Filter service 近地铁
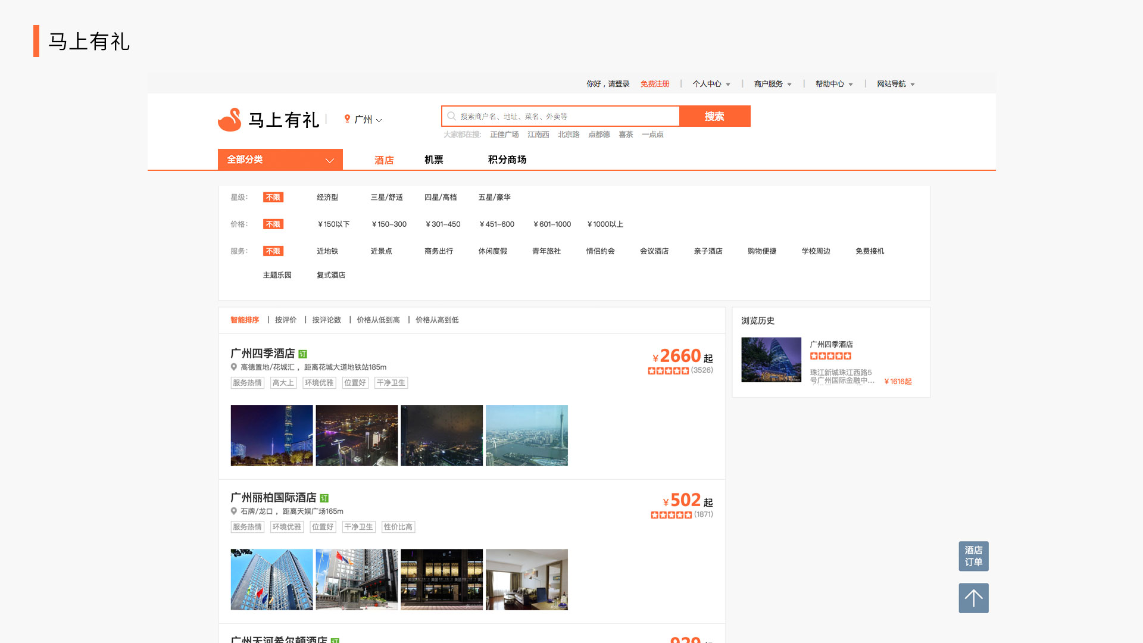The height and width of the screenshot is (643, 1143). pyautogui.click(x=327, y=251)
